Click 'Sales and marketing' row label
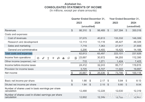This screenshot has width=145, height=102. click(19, 46)
